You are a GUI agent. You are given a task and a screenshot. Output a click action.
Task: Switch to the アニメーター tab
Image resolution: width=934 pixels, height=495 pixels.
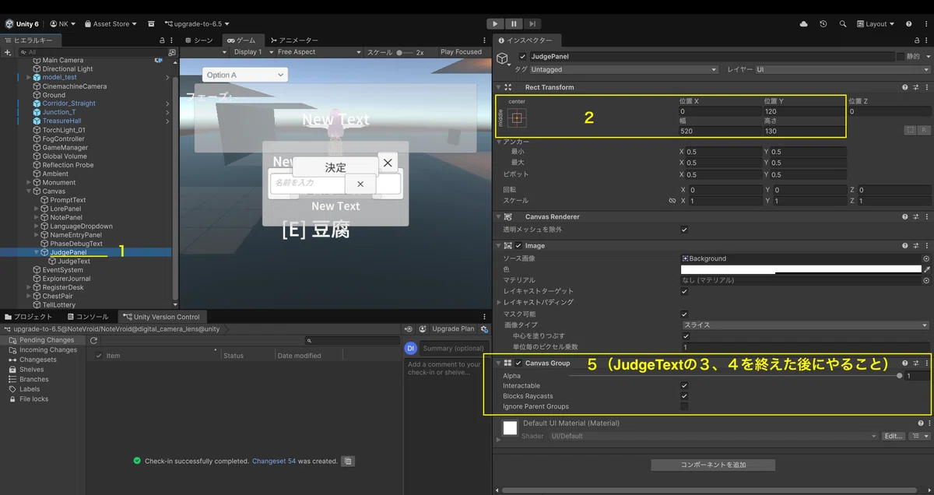click(x=293, y=40)
